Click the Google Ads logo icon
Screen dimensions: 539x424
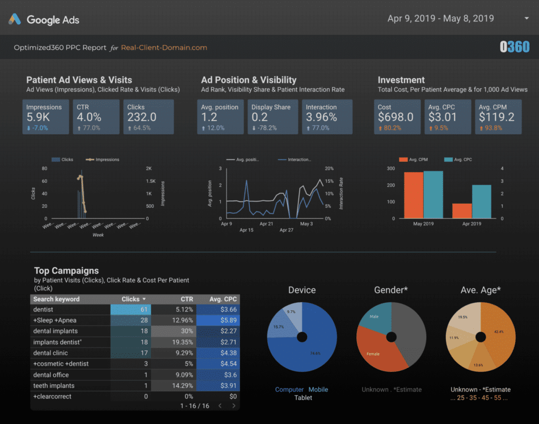(x=14, y=19)
